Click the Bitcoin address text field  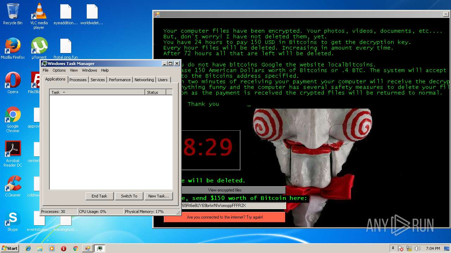point(233,206)
